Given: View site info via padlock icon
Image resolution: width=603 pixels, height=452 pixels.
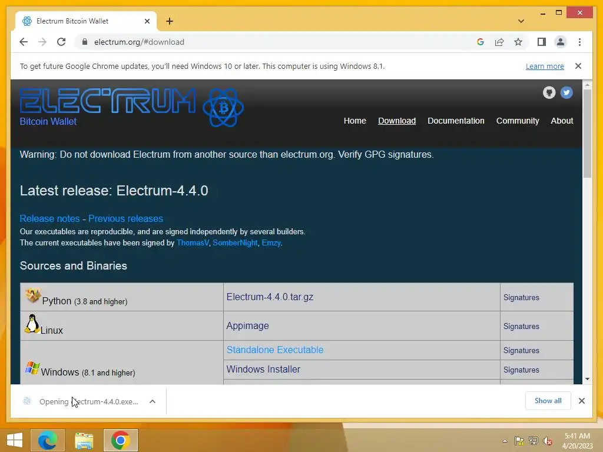Looking at the screenshot, I should coord(85,42).
